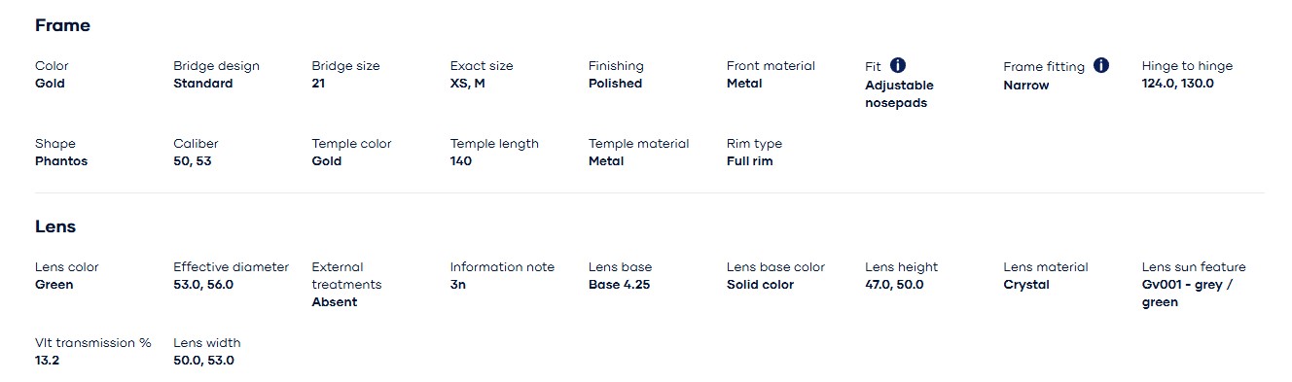
Task: Click the Green lens color value
Action: 54,285
